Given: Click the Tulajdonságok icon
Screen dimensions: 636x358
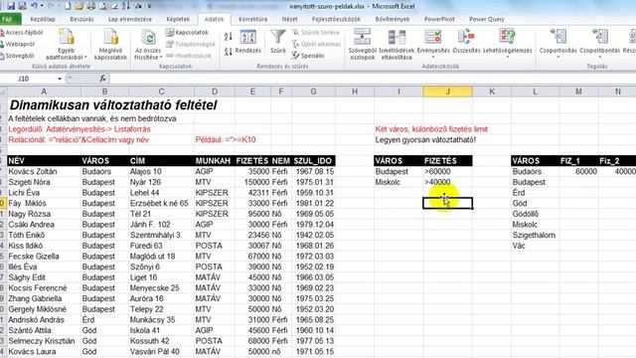Looking at the screenshot, I should 169,44.
